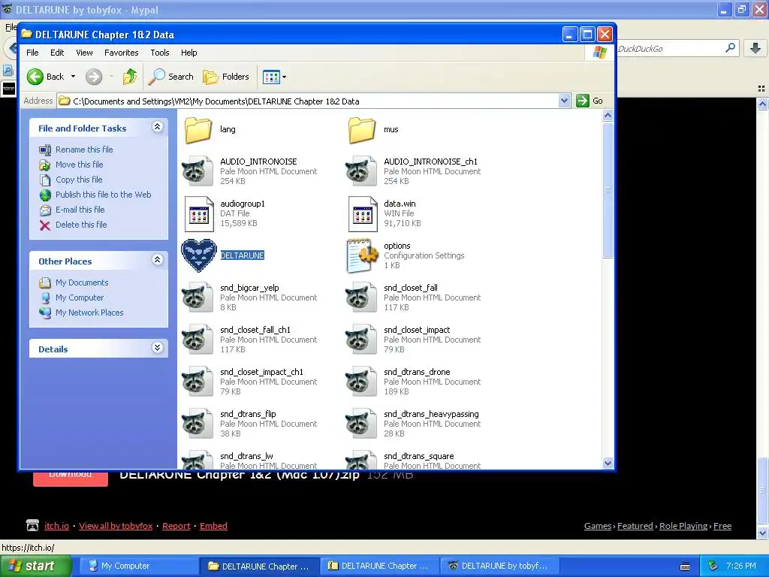Screen dimensions: 769x577
Task: Click the Report link
Action: (x=176, y=526)
